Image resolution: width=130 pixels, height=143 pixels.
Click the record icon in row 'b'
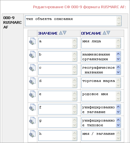32,54
